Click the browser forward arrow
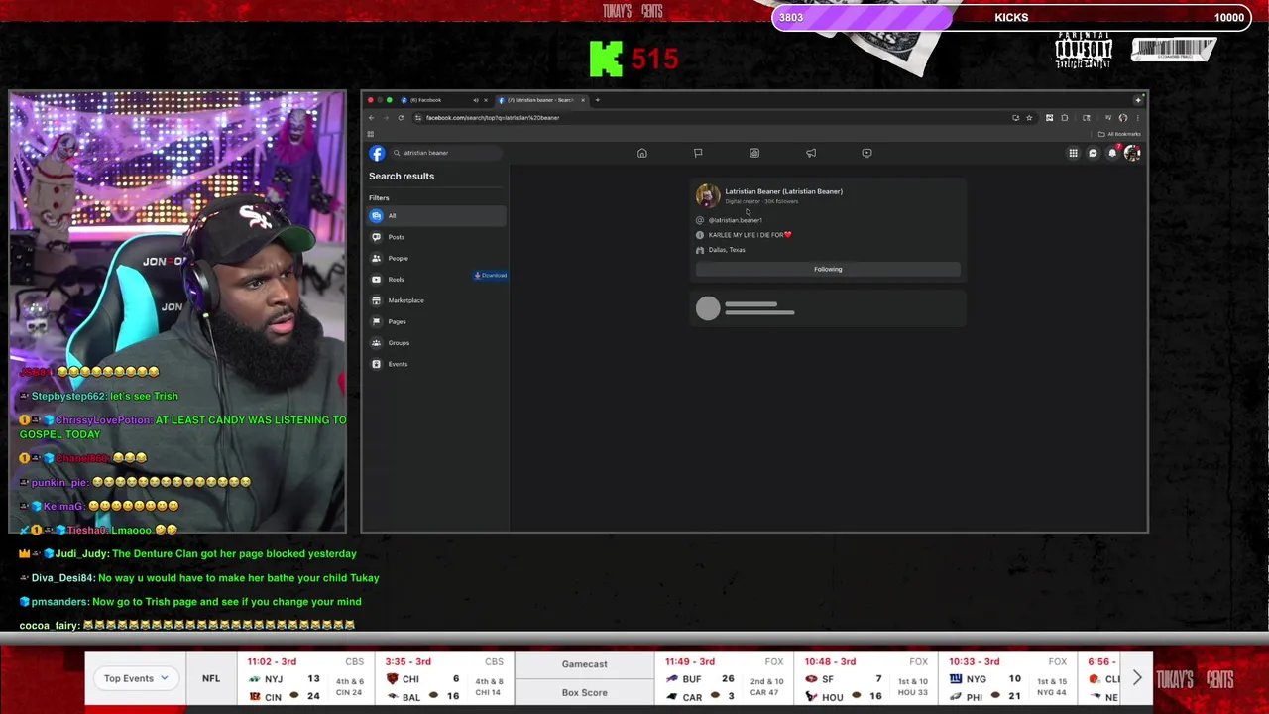Image resolution: width=1269 pixels, height=714 pixels. click(x=387, y=118)
